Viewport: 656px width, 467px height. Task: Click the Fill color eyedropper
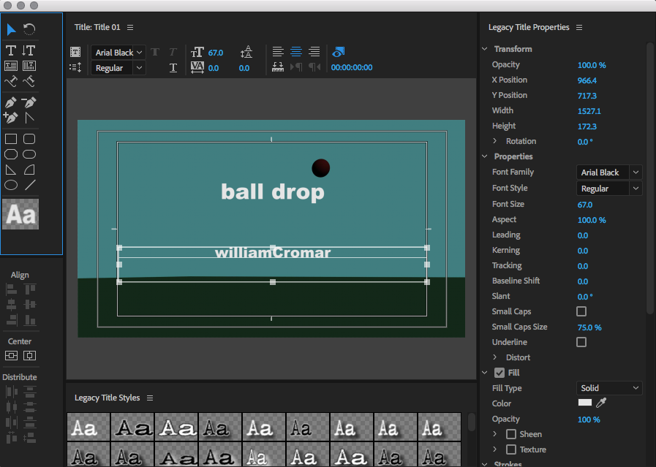click(602, 403)
